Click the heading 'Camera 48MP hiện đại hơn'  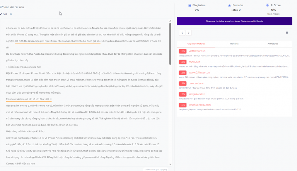click(x=20, y=164)
